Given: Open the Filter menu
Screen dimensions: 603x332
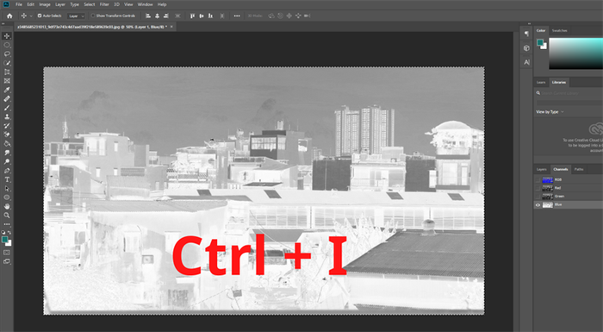Looking at the screenshot, I should [x=104, y=4].
